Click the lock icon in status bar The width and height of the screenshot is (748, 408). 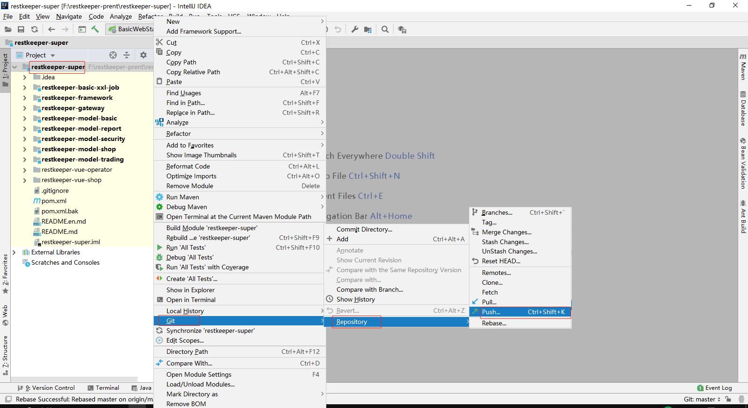(728, 399)
